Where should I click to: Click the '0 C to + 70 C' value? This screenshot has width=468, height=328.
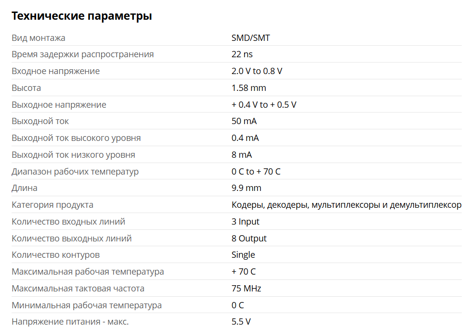tap(256, 172)
